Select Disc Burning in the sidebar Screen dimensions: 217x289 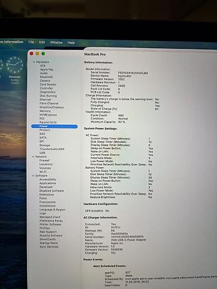[x=48, y=96]
